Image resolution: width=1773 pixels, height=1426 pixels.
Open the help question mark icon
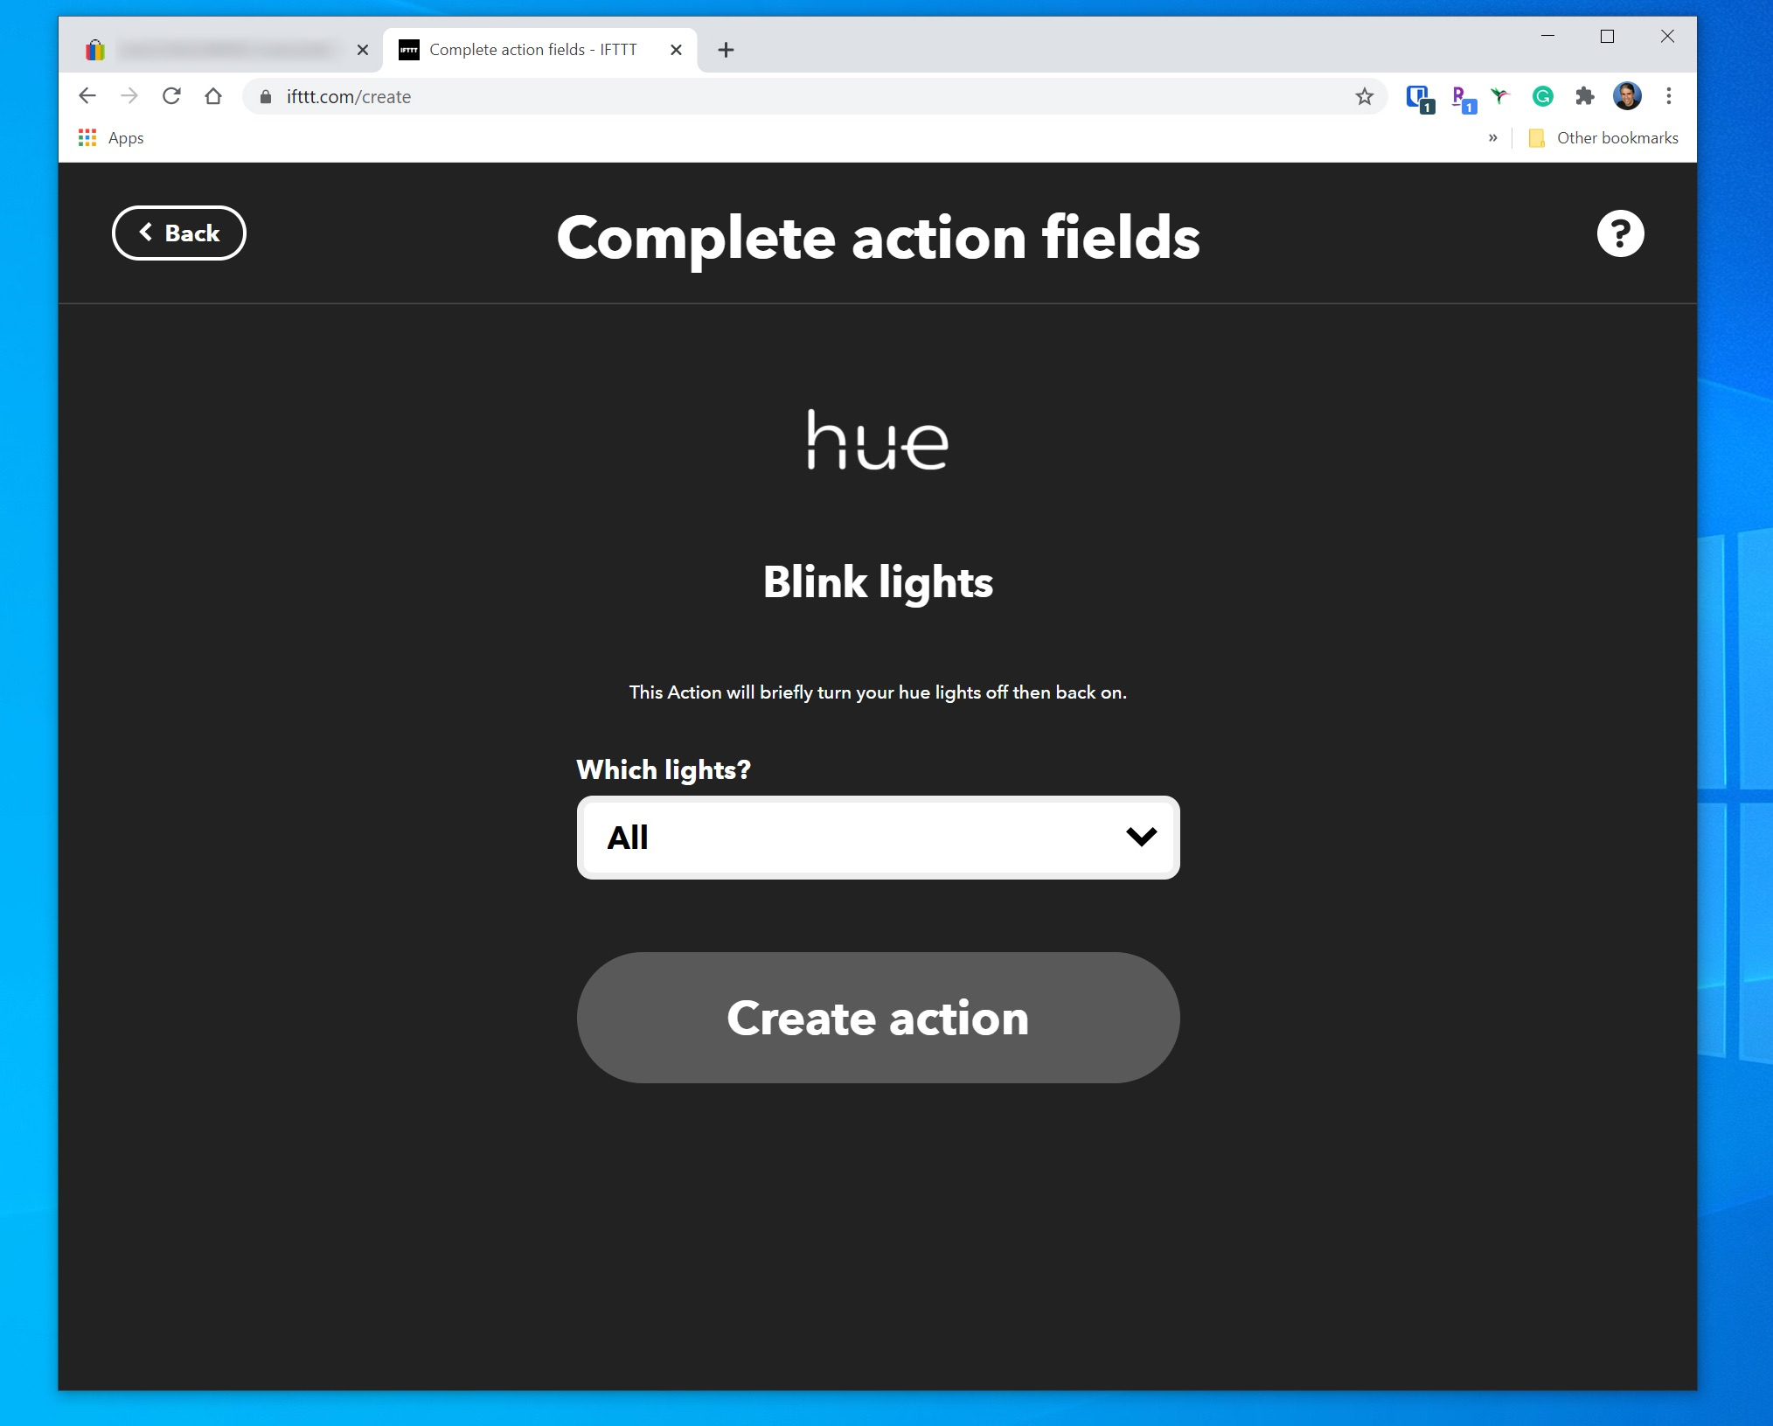click(1620, 233)
